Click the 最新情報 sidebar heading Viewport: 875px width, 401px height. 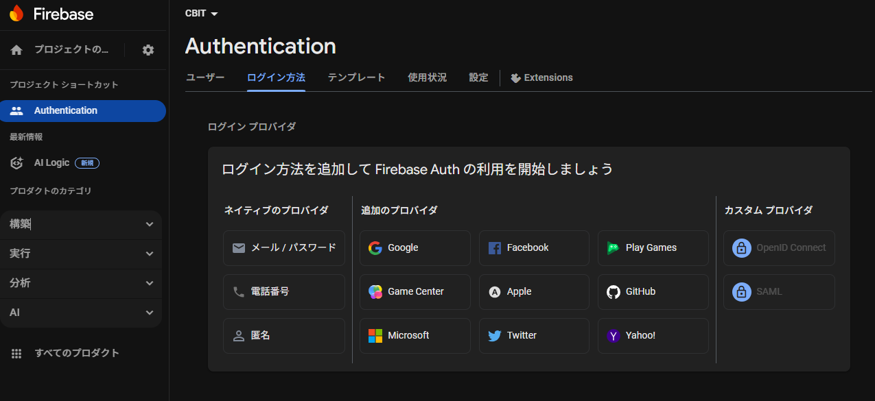[26, 137]
